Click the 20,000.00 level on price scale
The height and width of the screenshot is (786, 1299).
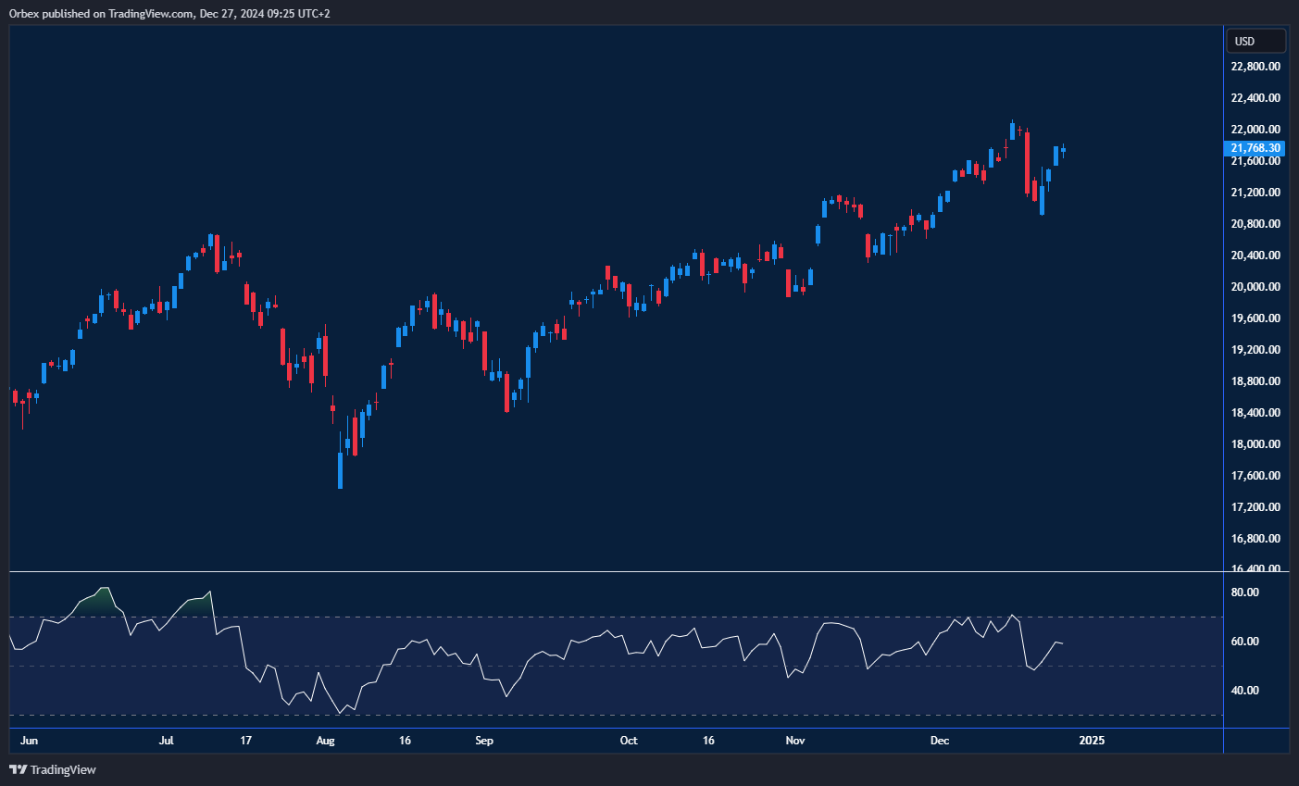point(1255,287)
